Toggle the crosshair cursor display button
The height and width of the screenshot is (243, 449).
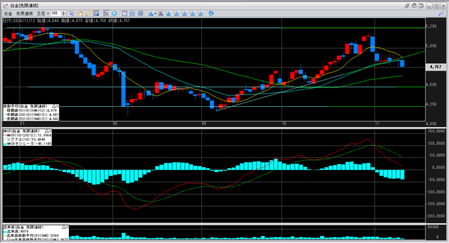(x=107, y=14)
